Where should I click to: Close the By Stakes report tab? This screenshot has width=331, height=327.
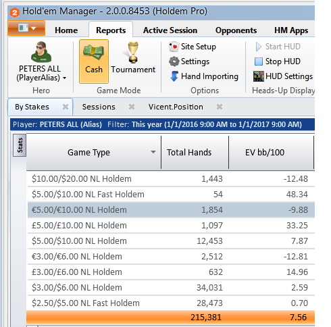[x=66, y=107]
